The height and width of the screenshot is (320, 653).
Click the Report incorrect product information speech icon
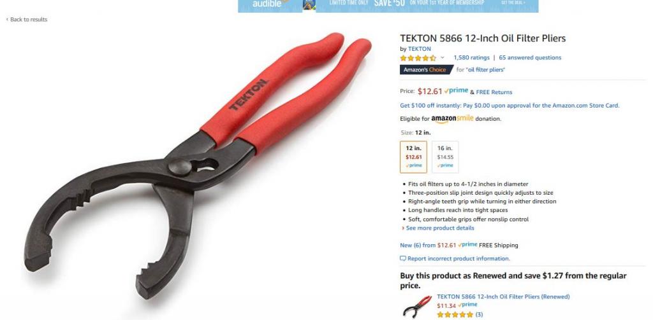403,258
